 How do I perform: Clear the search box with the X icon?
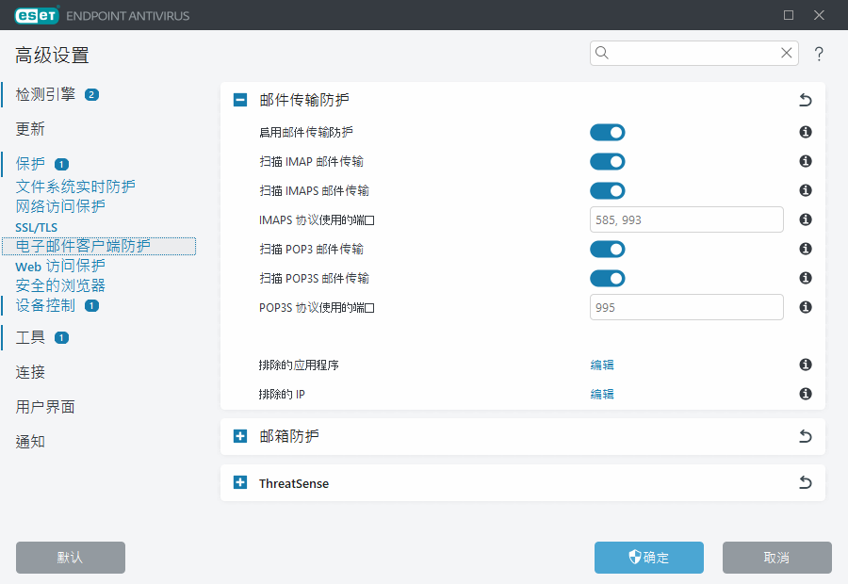787,53
